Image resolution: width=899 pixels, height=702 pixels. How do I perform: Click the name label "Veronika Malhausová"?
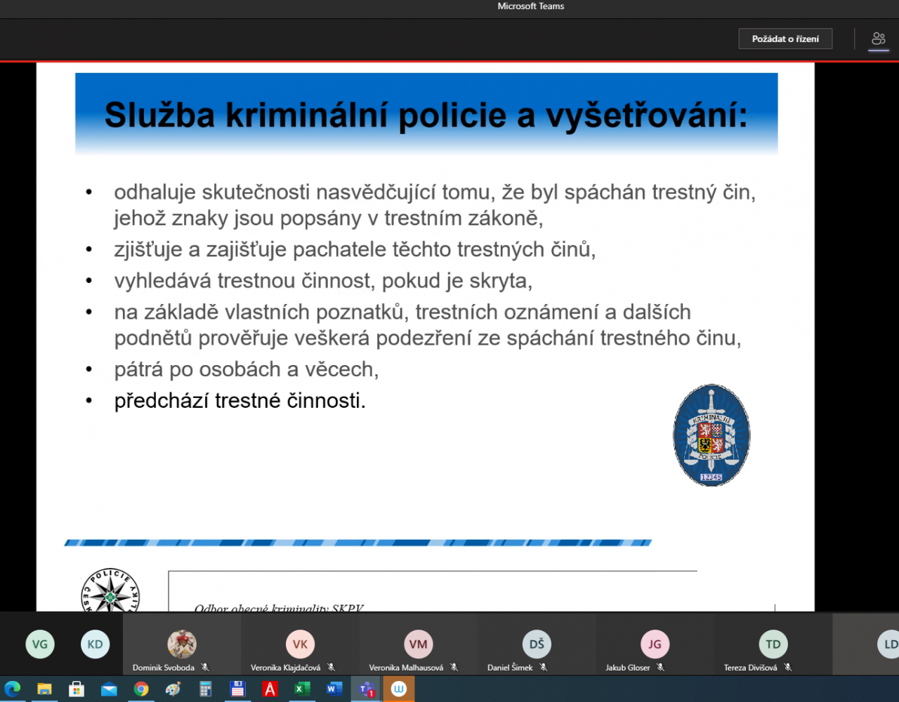407,668
